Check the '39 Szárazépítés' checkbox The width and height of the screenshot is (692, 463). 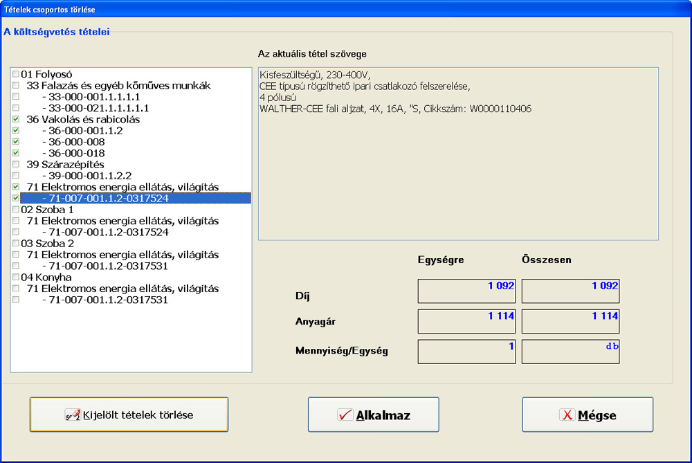(x=16, y=164)
